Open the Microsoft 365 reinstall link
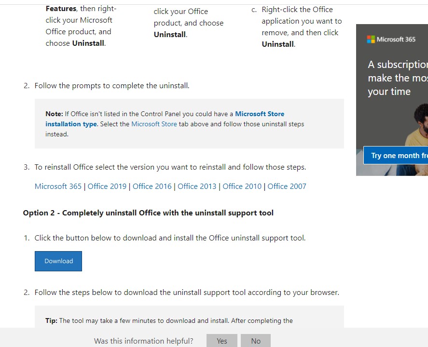 (x=58, y=187)
